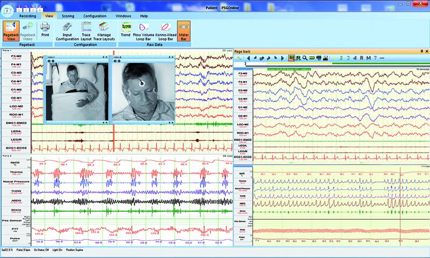Toggle Pageback View mode
Image resolution: width=430 pixels, height=258 pixels.
(x=10, y=30)
